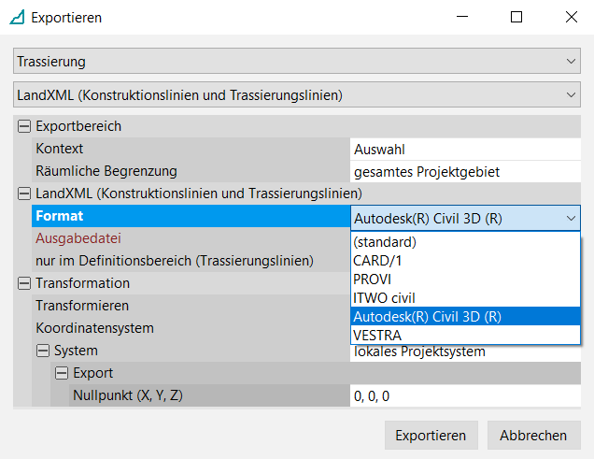Viewport: 594px width, 459px height.
Task: Click the Kontext value Auswahl
Action: [465, 149]
